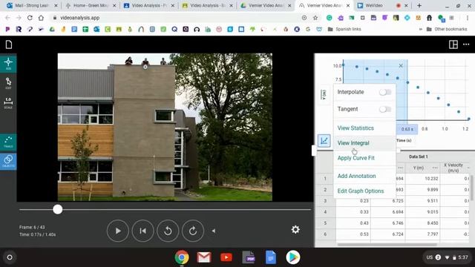Image resolution: width=475 pixels, height=267 pixels.
Task: Switch to the Home - Green Mo browser tab
Action: [91, 5]
